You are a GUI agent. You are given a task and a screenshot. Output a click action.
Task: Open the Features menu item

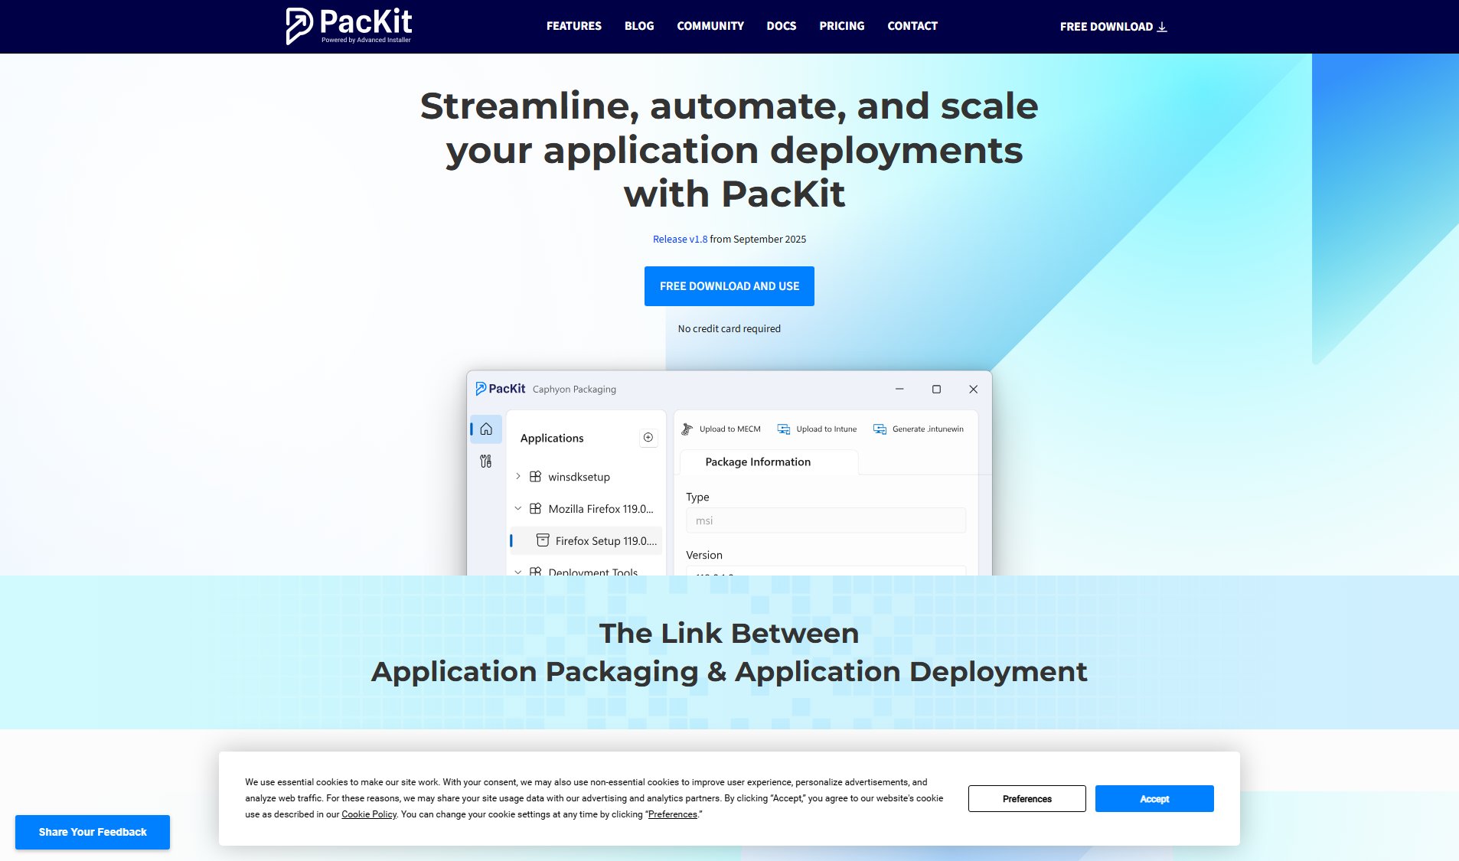tap(574, 26)
